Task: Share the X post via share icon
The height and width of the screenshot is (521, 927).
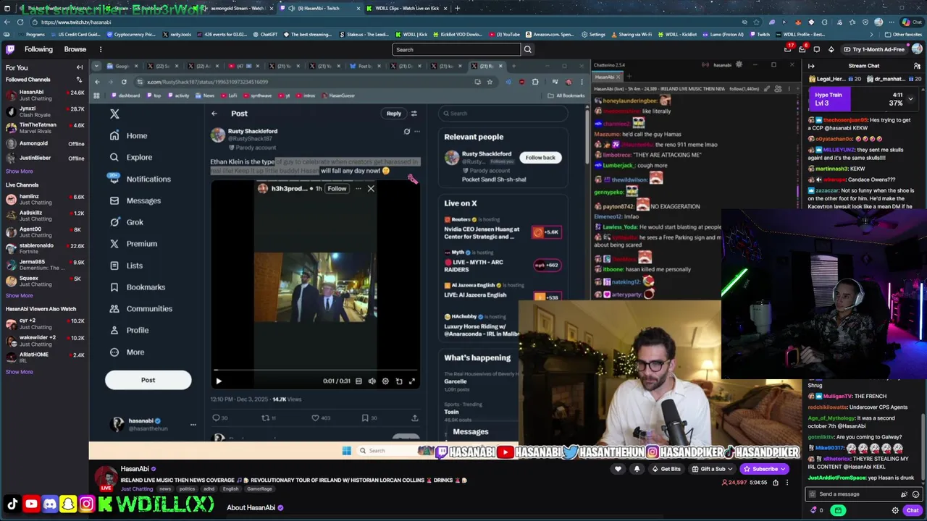Action: click(415, 418)
